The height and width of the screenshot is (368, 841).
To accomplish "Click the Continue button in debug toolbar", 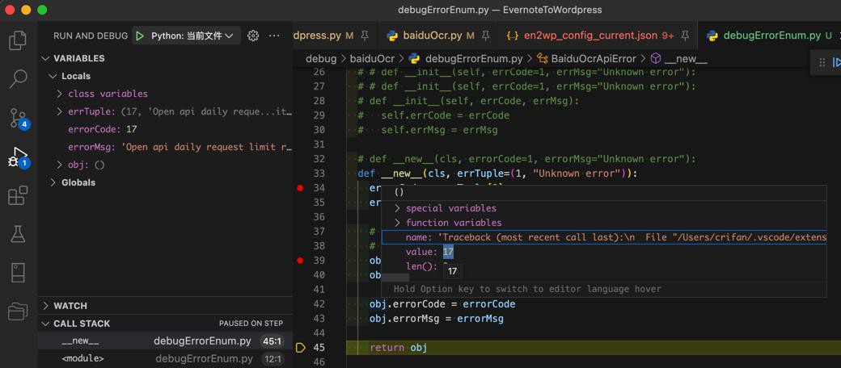I will 837,63.
